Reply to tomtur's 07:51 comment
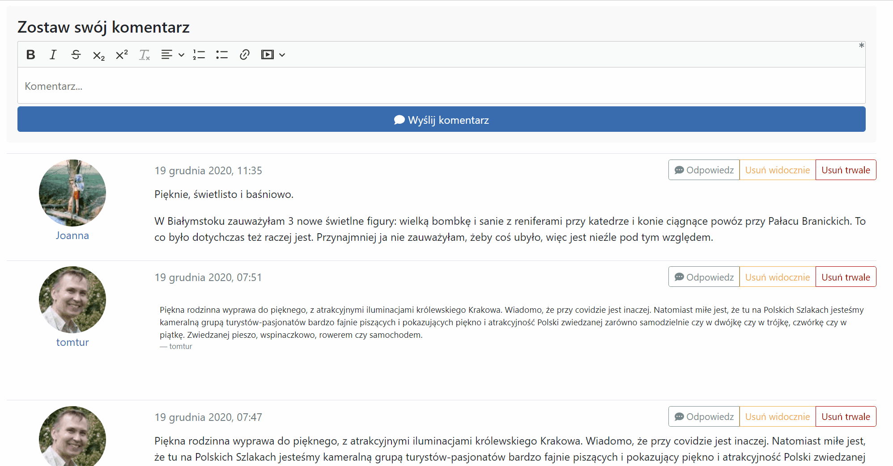This screenshot has width=893, height=466. (x=704, y=277)
